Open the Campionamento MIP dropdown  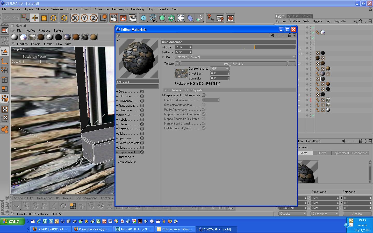(x=219, y=69)
